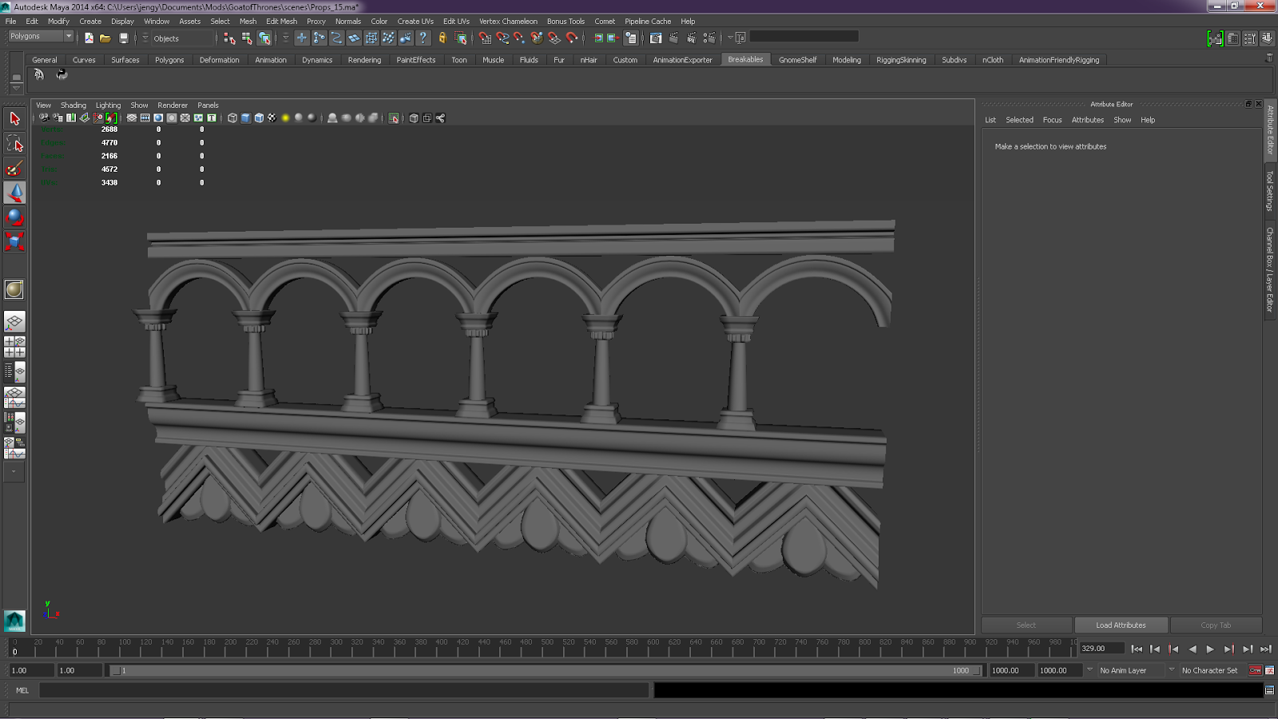
Task: Activate the Paint Selection tool
Action: (x=14, y=169)
